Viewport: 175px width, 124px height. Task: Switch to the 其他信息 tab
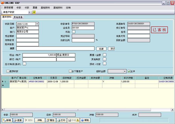(x=18, y=17)
